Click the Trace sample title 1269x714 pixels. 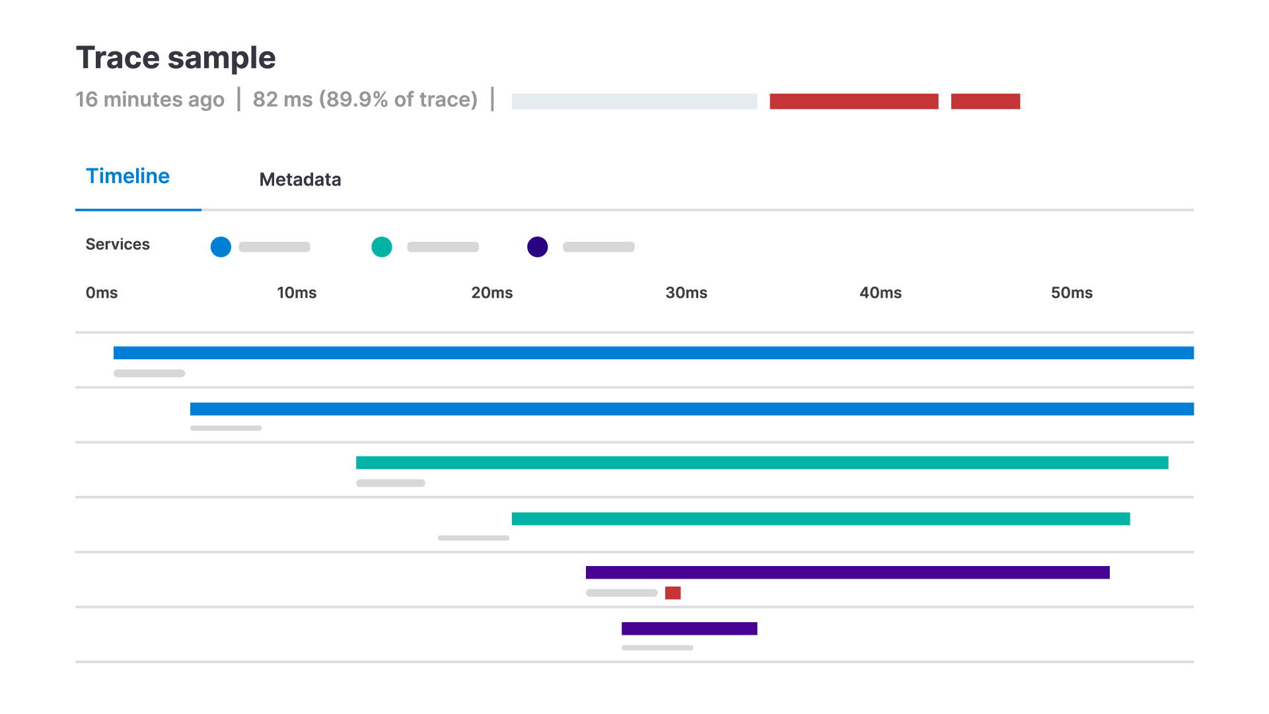[x=176, y=57]
